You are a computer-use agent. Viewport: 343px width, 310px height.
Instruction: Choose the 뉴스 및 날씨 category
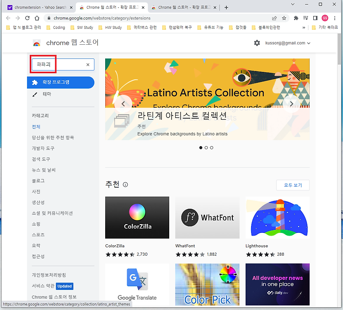[x=44, y=170]
